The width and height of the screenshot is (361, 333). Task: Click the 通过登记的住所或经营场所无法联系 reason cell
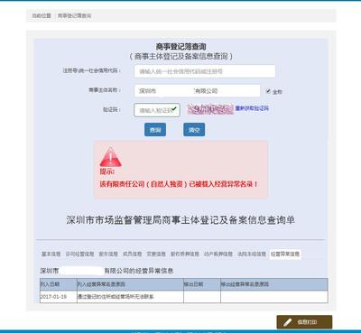pos(130,297)
